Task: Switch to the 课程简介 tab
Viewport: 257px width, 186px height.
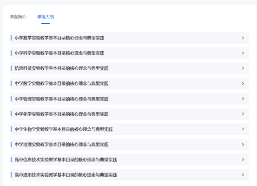Action: coord(18,17)
